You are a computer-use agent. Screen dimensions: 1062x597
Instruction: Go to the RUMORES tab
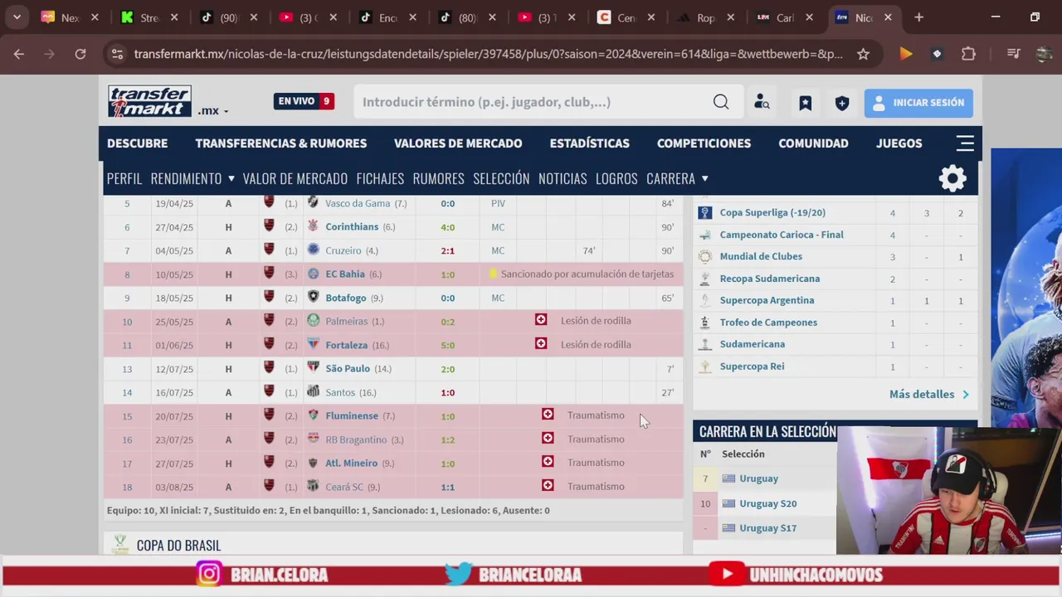[438, 178]
